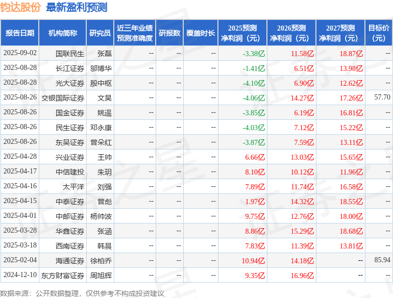Click the -4.03亿 forecast value
The image size is (393, 298).
[x=254, y=128]
